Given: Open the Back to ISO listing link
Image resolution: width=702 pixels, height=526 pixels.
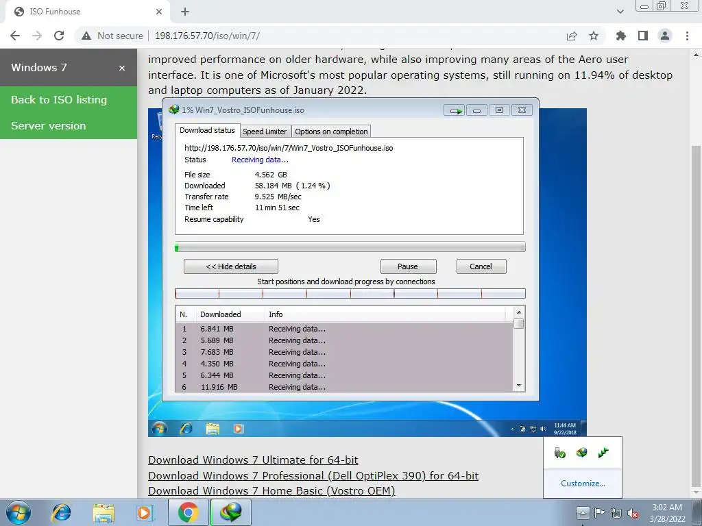Looking at the screenshot, I should pos(59,100).
